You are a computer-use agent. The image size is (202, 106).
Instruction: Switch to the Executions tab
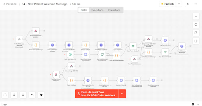click(97, 10)
